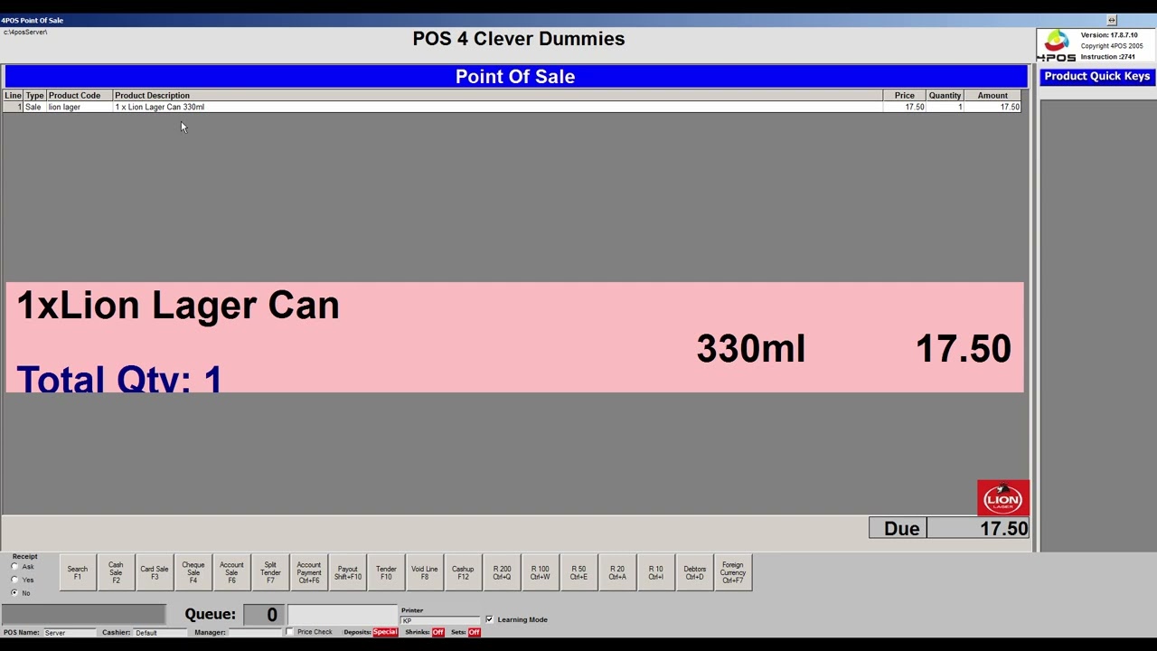The width and height of the screenshot is (1157, 651).
Task: Open Cashup F12
Action: tap(463, 573)
